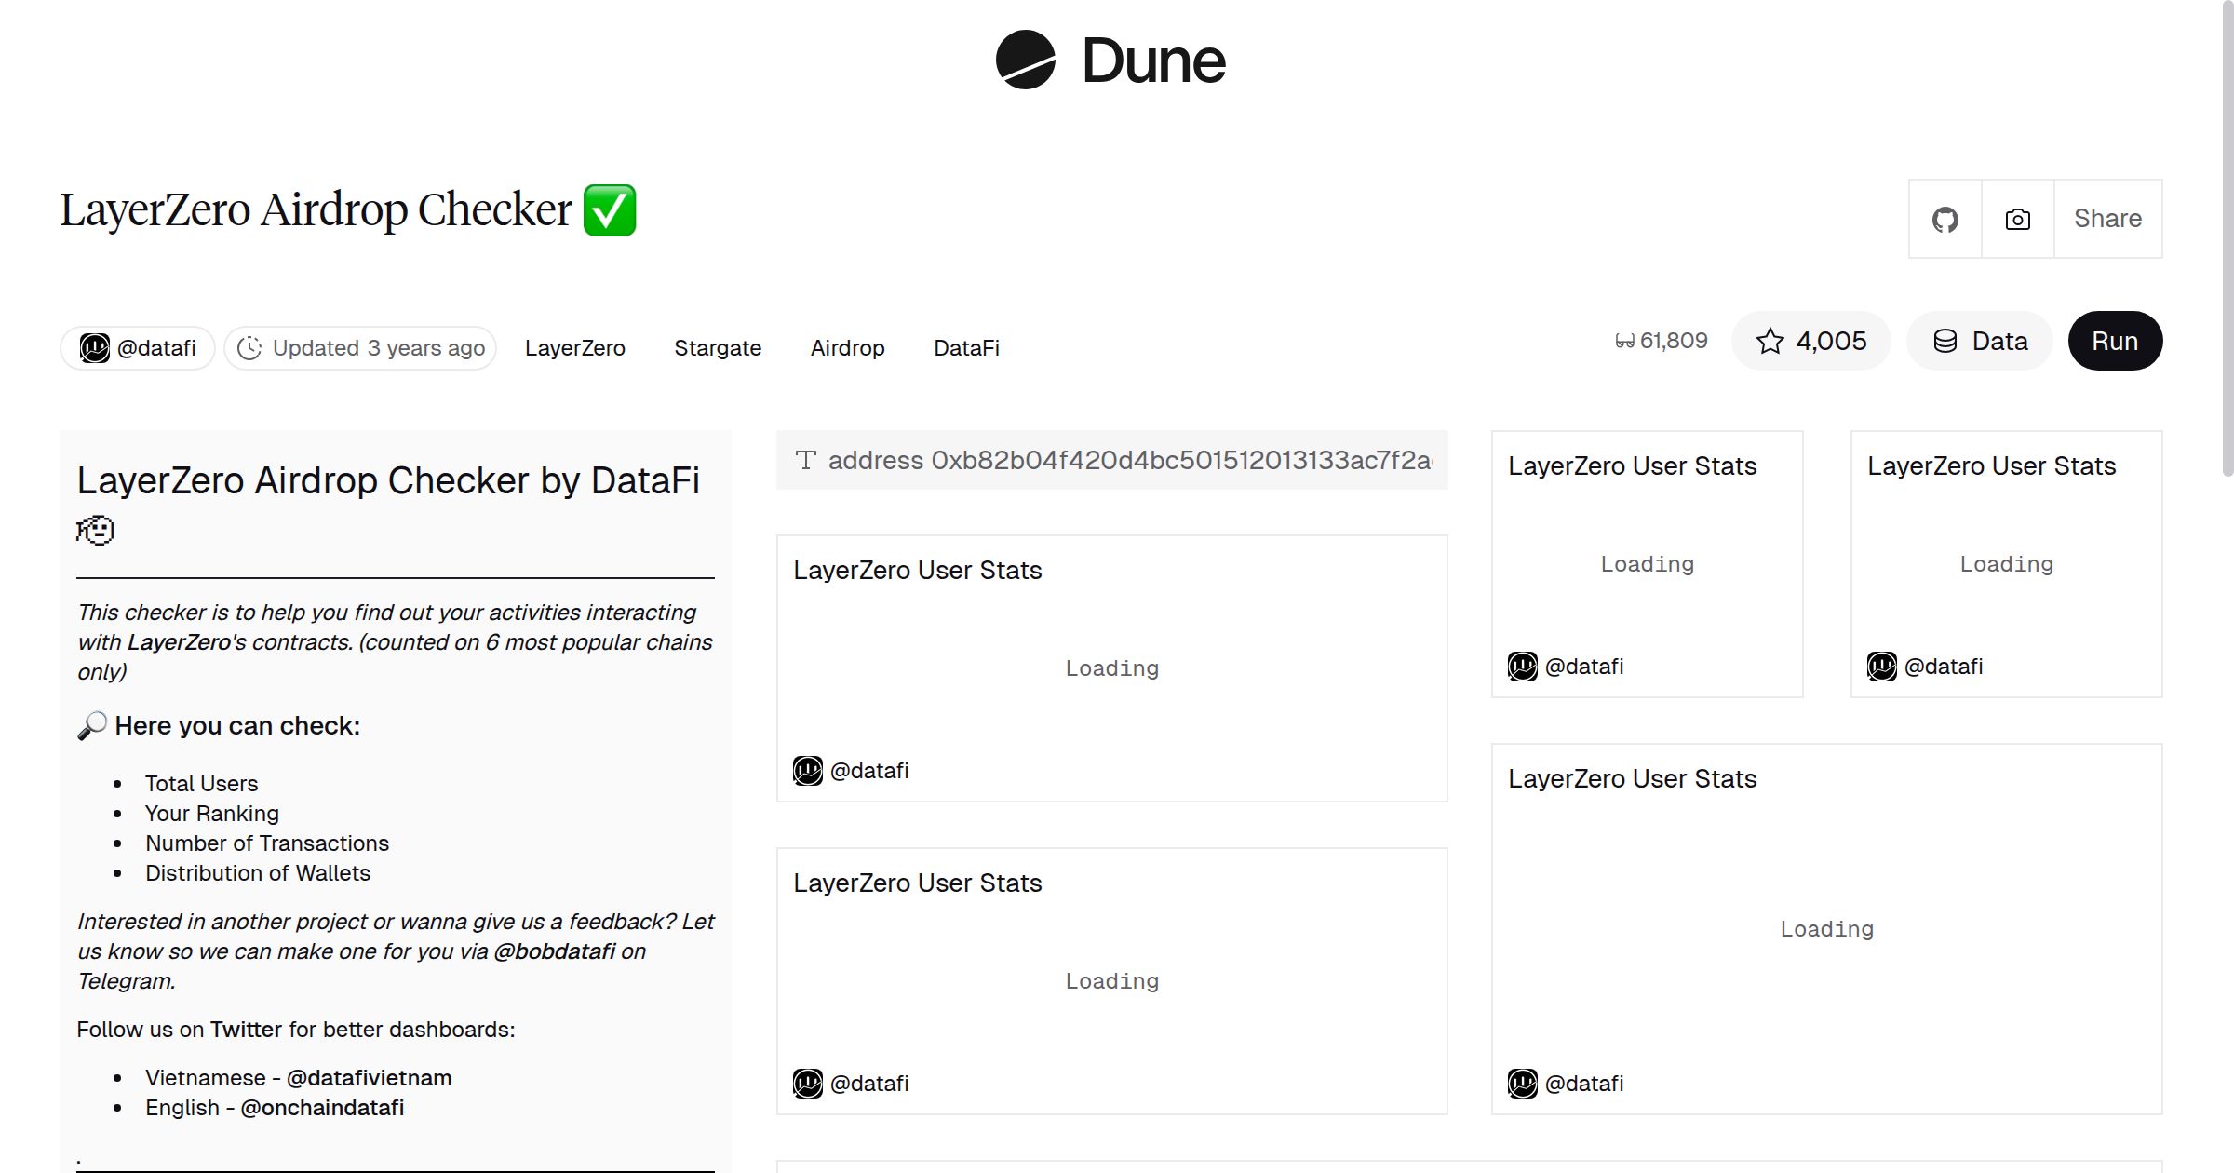2234x1173 pixels.
Task: Open the DataFi tag
Action: pyautogui.click(x=965, y=347)
